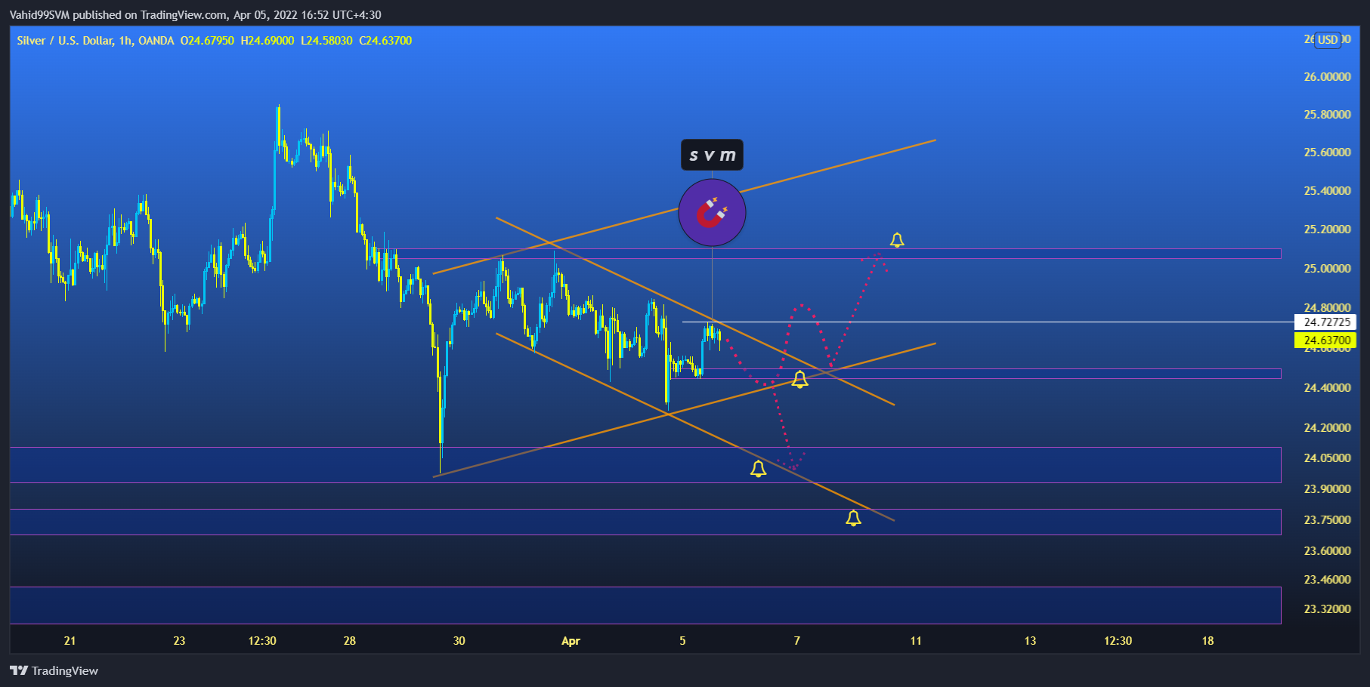Click the '21' date on time axis
This screenshot has height=687, width=1370.
[x=70, y=641]
